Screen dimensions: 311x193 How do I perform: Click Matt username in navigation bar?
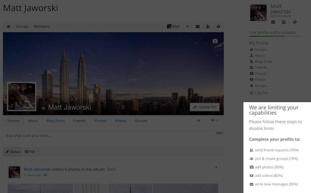(176, 27)
